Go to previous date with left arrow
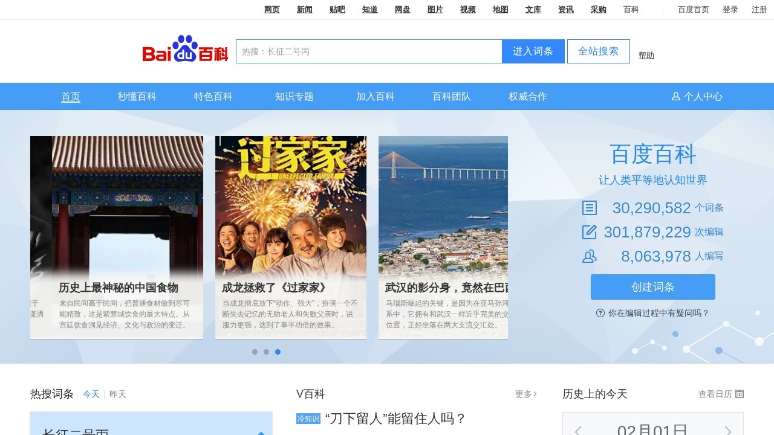The image size is (774, 435). point(578,430)
